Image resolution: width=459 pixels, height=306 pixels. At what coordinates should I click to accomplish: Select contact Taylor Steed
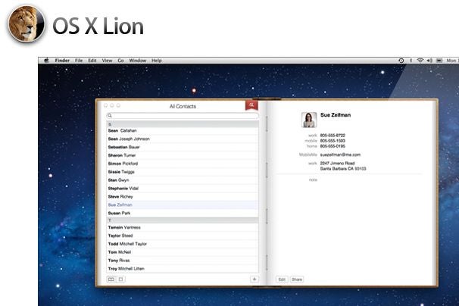pyautogui.click(x=183, y=236)
